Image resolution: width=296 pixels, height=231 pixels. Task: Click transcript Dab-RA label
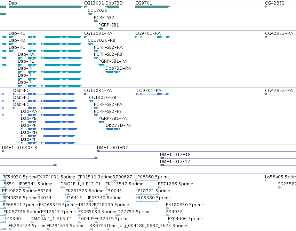26,54
